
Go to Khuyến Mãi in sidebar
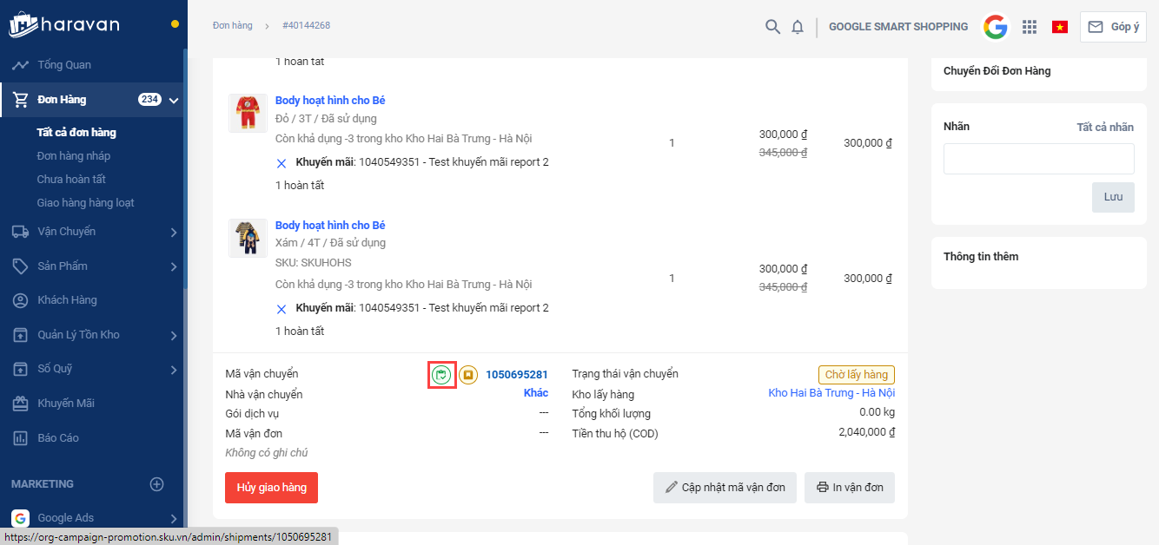pyautogui.click(x=66, y=404)
